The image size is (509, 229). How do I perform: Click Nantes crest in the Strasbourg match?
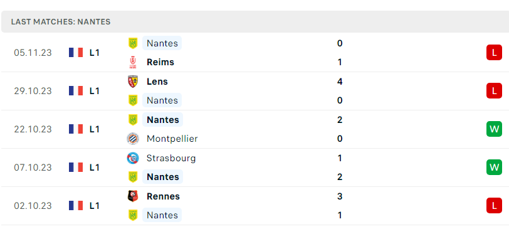pos(133,177)
